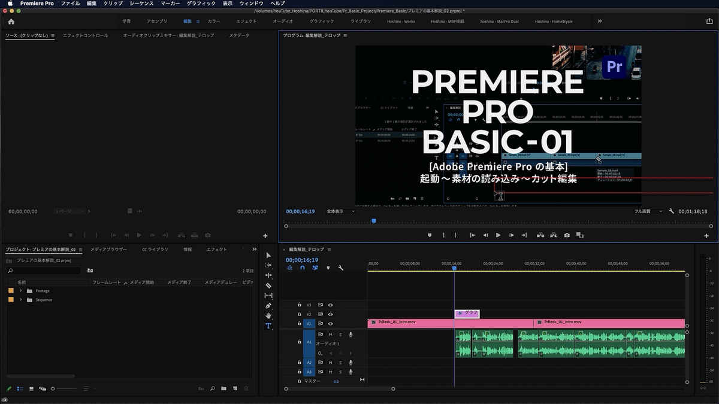Select the Ripple Edit tool

[x=268, y=275]
